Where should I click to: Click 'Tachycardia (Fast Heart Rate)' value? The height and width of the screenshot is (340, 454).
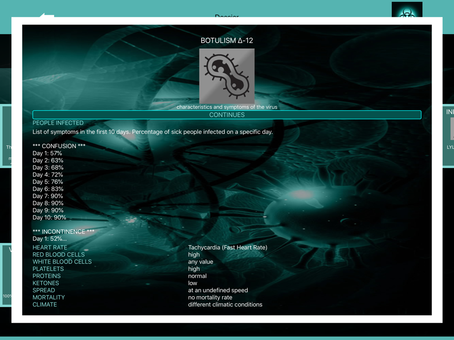[227, 248]
